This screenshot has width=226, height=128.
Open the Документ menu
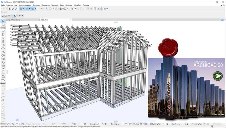[x=36, y=5]
